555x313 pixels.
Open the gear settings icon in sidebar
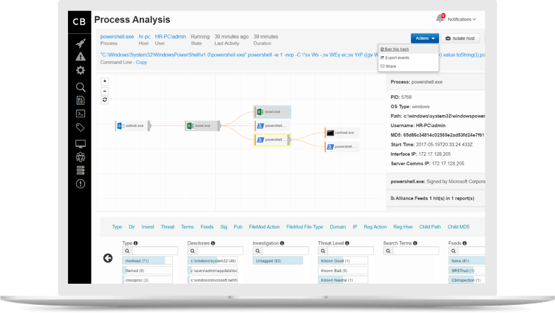point(80,70)
